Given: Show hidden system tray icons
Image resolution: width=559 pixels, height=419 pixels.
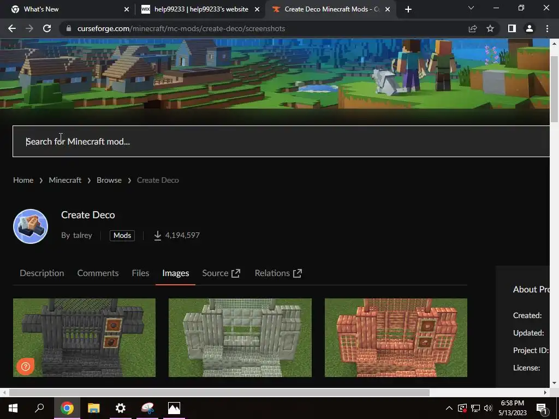Looking at the screenshot, I should (x=449, y=408).
